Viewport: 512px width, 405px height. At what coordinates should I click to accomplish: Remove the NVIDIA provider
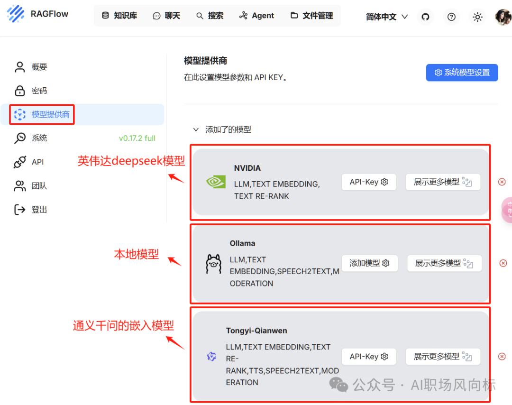pos(502,182)
